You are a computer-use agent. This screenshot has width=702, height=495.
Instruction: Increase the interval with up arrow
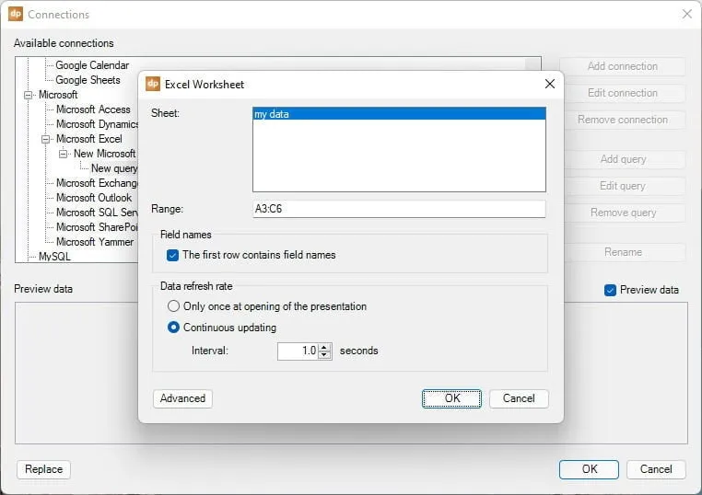click(324, 348)
